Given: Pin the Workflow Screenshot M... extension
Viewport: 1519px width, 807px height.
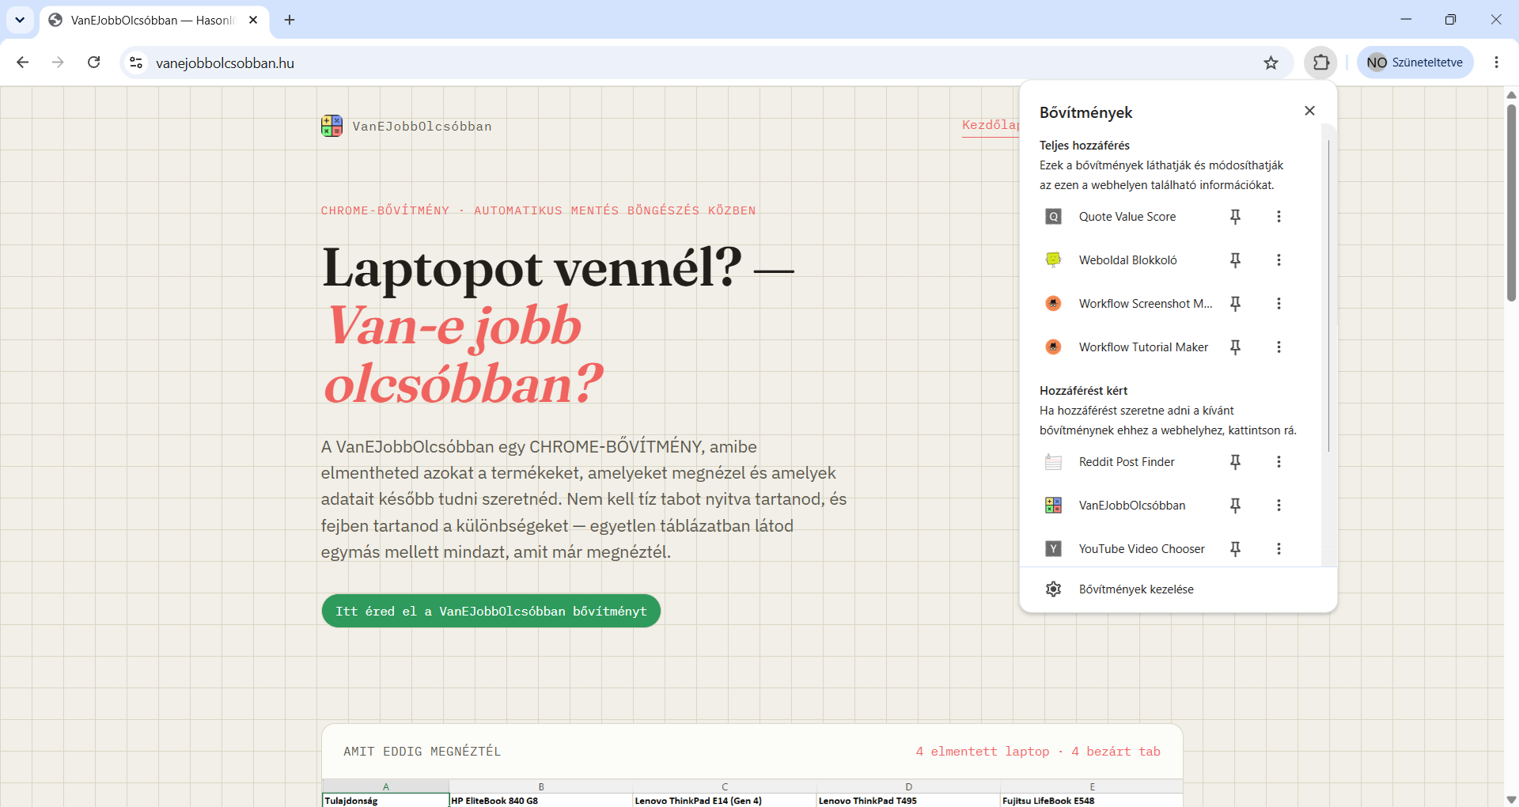Looking at the screenshot, I should 1235,304.
